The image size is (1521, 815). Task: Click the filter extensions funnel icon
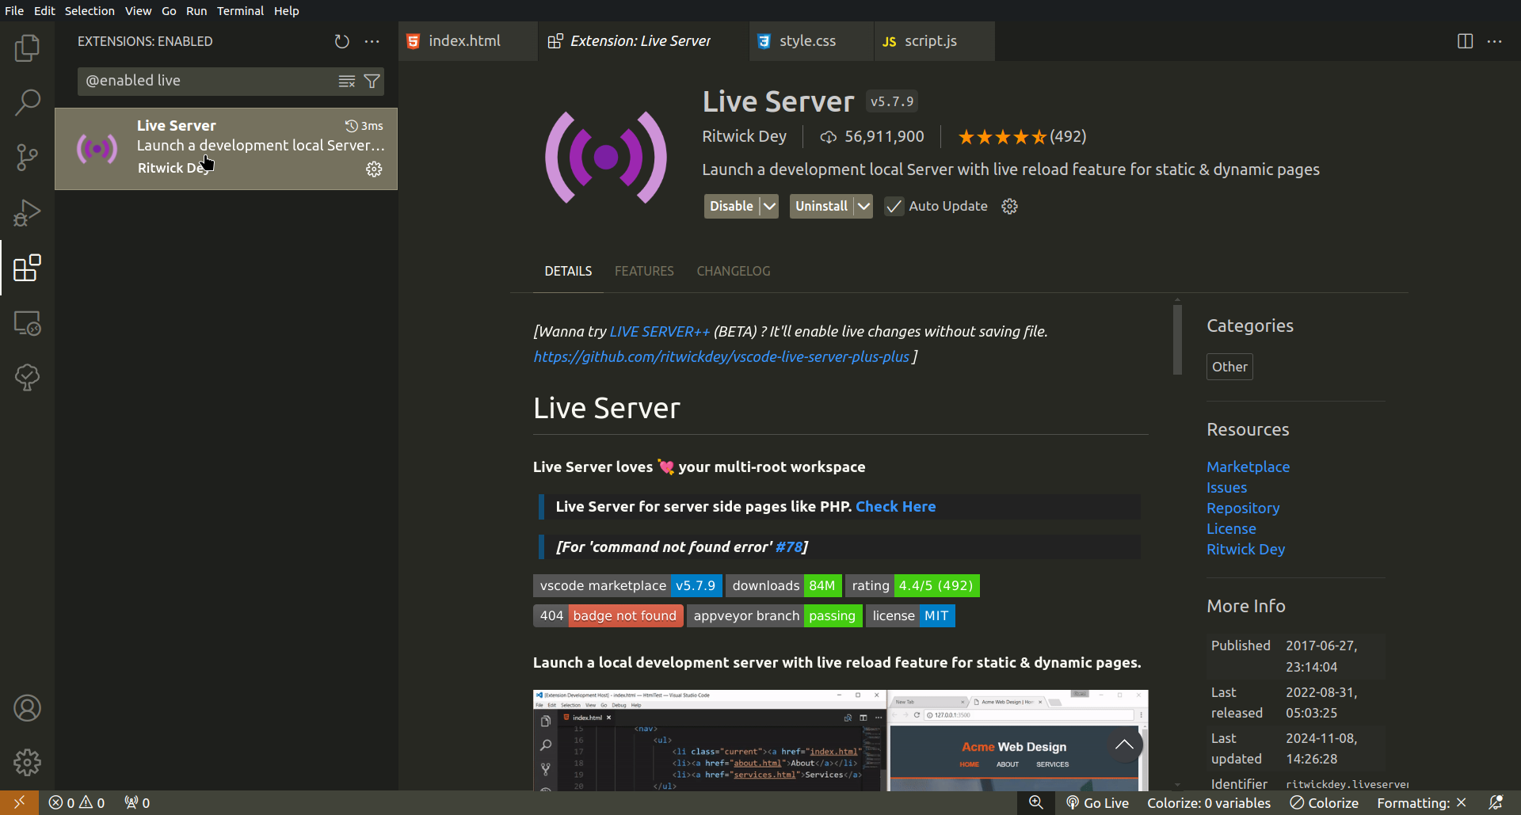click(372, 81)
